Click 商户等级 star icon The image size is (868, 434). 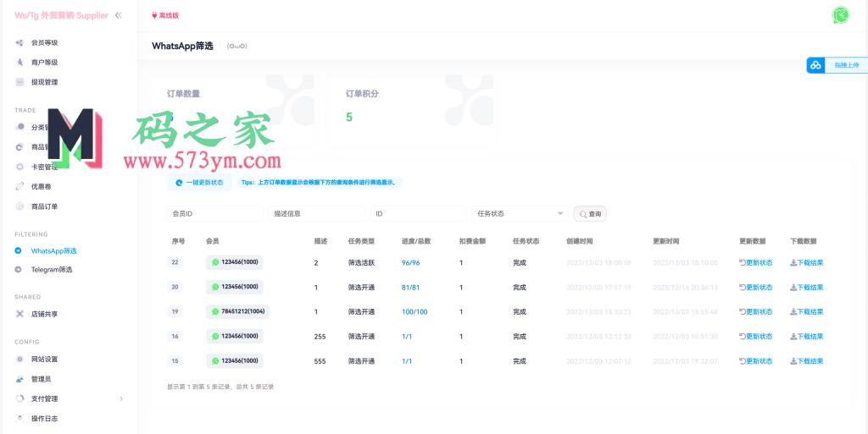pos(19,63)
